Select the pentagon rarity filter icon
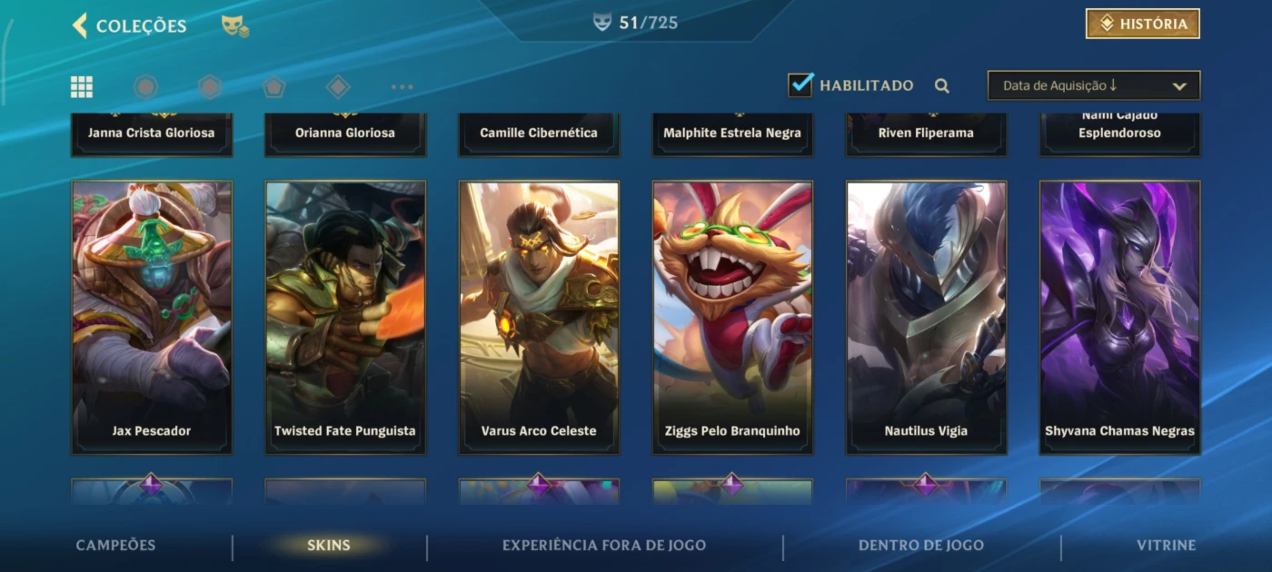Image resolution: width=1272 pixels, height=572 pixels. [x=273, y=87]
